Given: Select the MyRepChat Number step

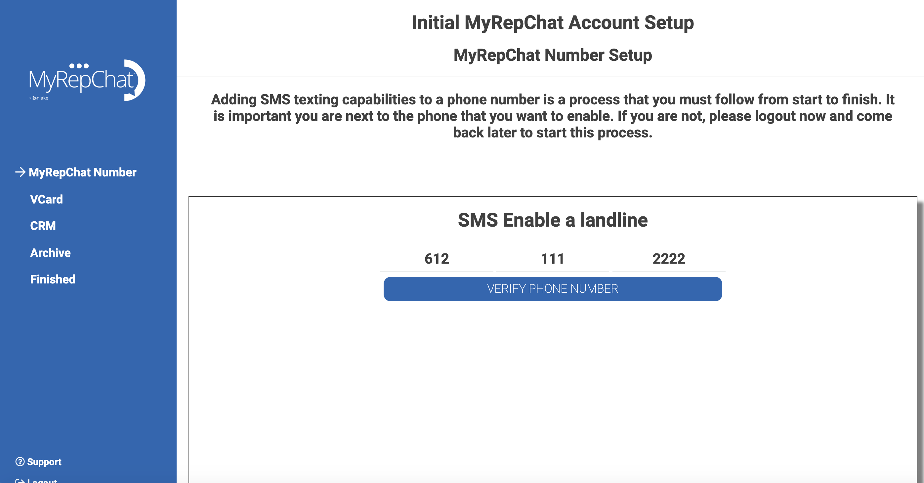Looking at the screenshot, I should [x=82, y=172].
